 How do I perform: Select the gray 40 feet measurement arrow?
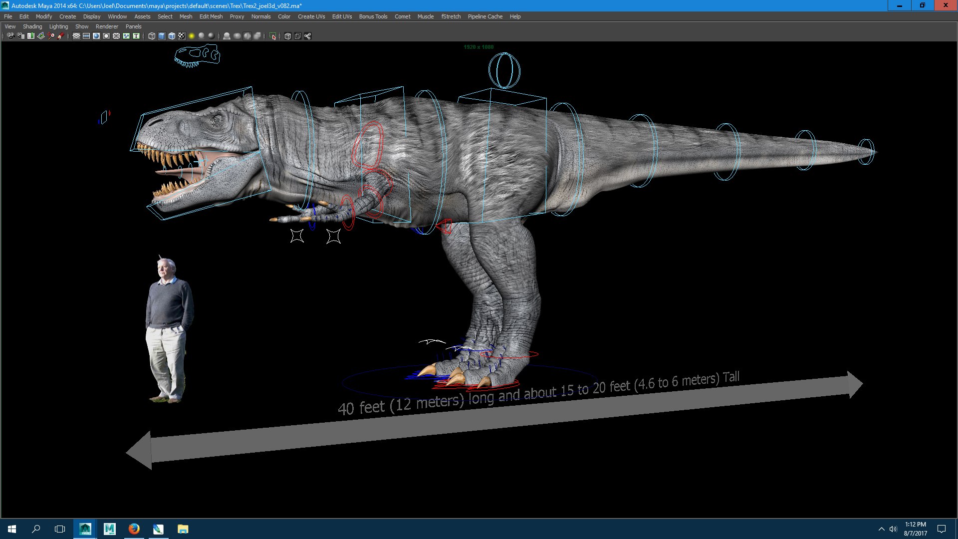(x=494, y=420)
